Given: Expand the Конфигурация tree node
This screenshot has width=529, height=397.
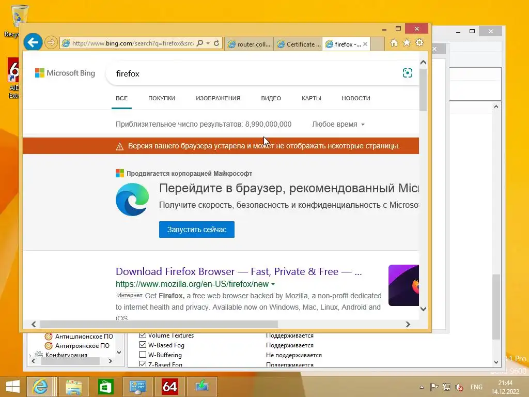Looking at the screenshot, I should (x=30, y=355).
